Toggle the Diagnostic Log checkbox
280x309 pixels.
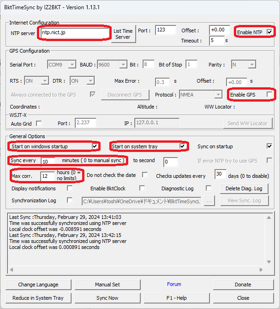(x=209, y=188)
